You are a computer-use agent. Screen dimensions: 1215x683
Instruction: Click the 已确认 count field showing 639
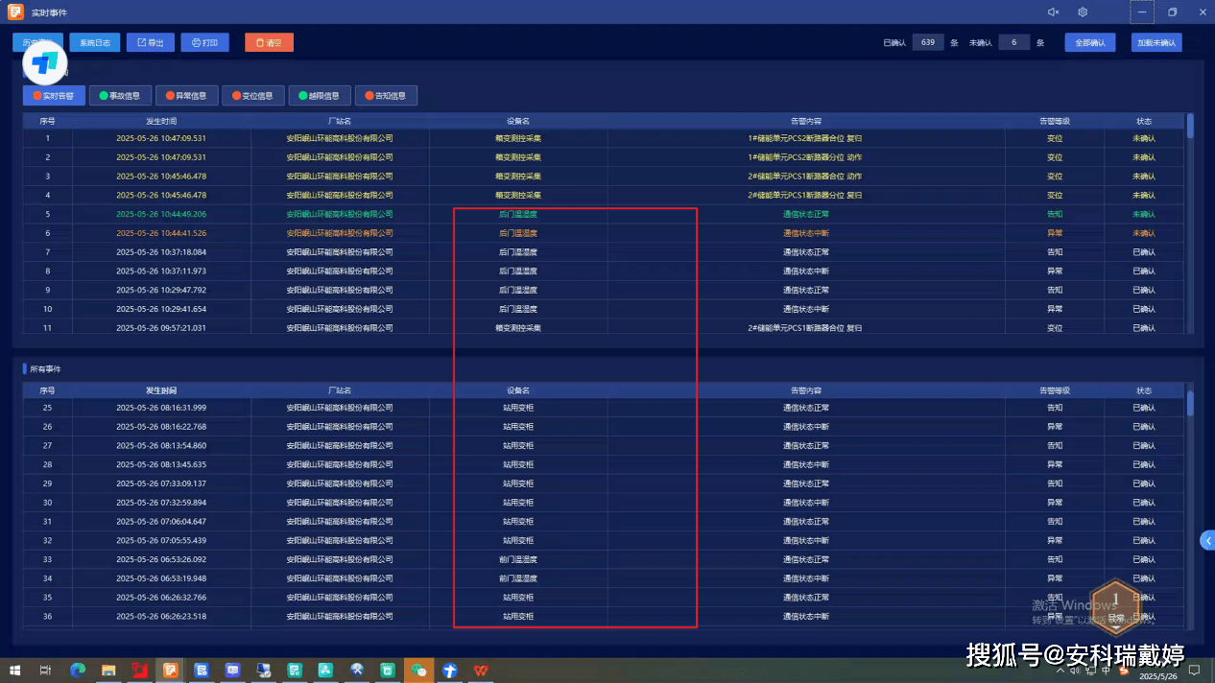point(927,42)
